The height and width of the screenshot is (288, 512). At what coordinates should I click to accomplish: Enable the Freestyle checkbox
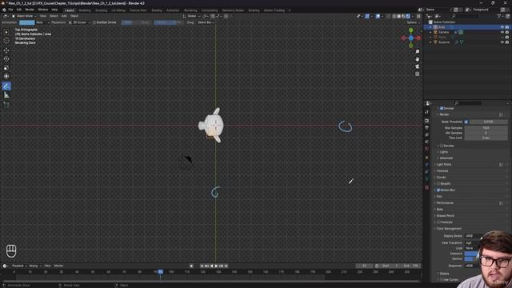438,222
